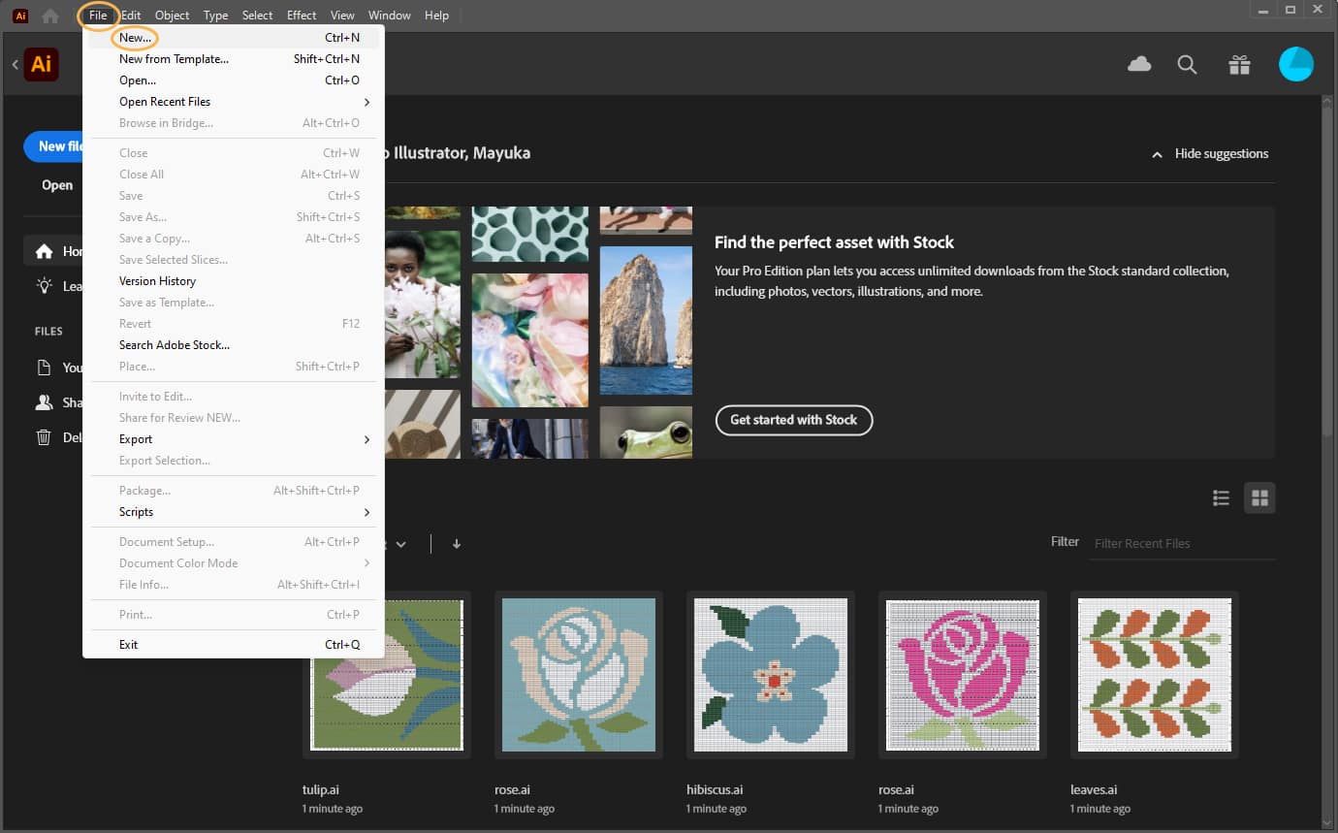This screenshot has width=1338, height=833.
Task: Choose New... from the File menu
Action: click(x=135, y=38)
